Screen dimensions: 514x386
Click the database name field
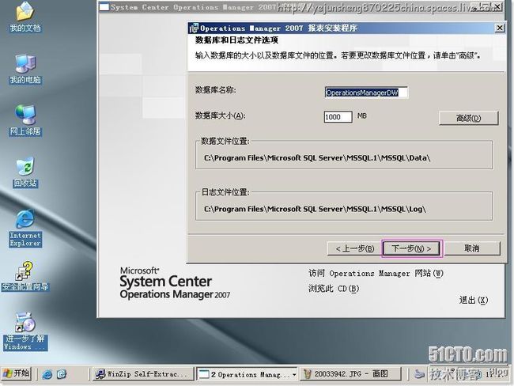click(366, 93)
